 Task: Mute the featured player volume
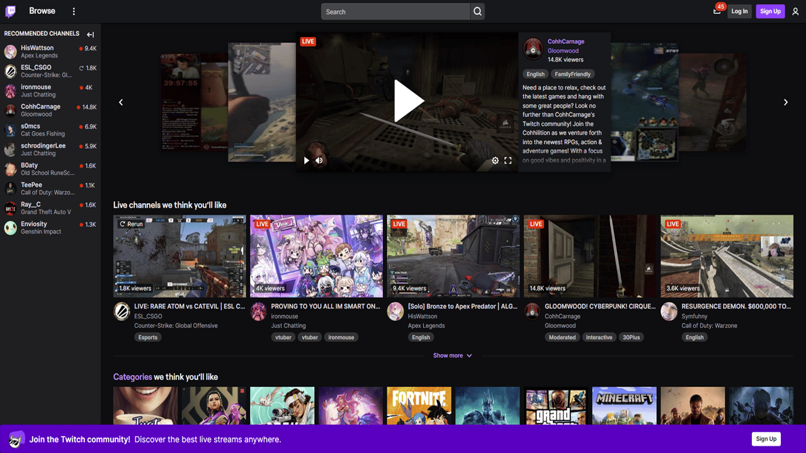[319, 160]
